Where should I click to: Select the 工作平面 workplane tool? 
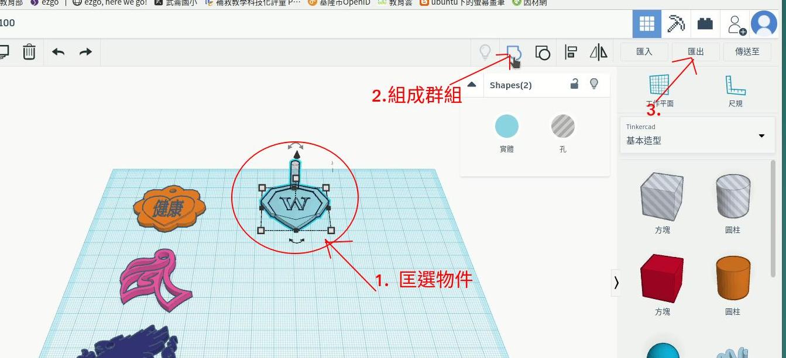point(660,91)
